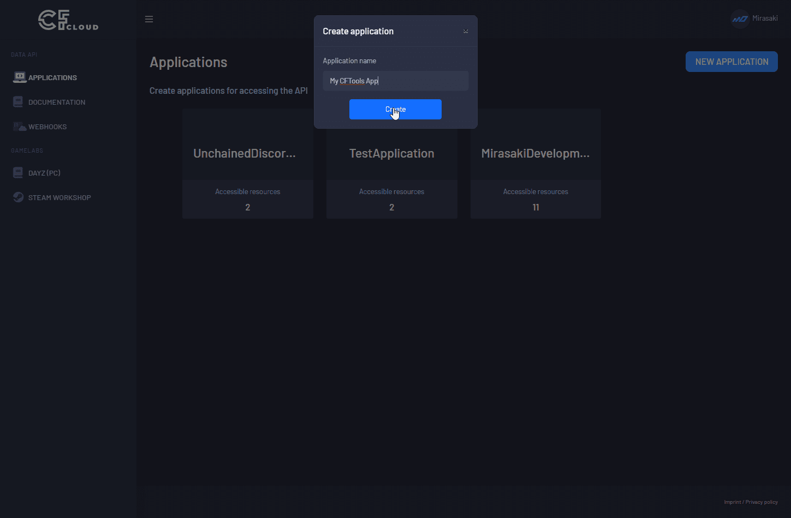The image size is (791, 518).
Task: Click Accessible resources under UnchainedDiscor...
Action: [x=248, y=191]
